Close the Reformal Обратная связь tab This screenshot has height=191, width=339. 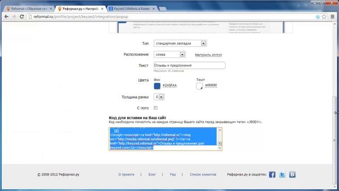point(51,8)
